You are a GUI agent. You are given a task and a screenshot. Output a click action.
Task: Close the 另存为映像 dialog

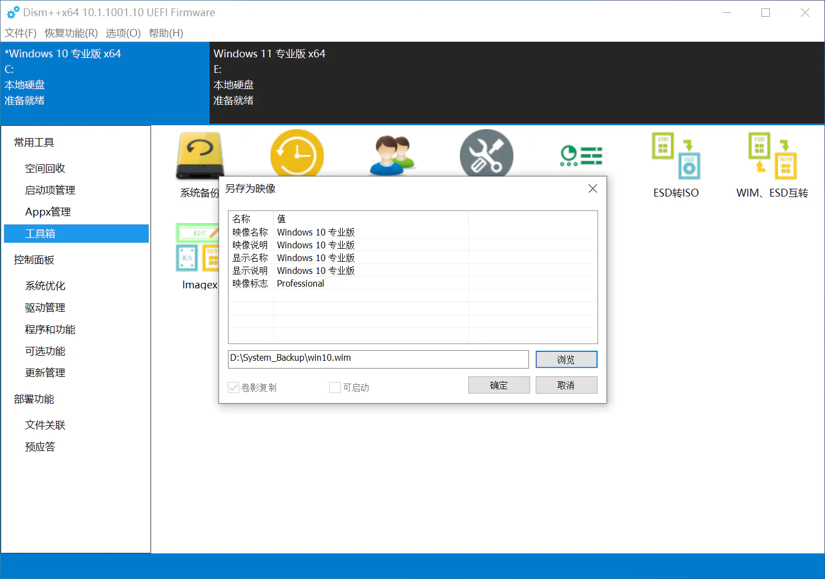pyautogui.click(x=593, y=189)
